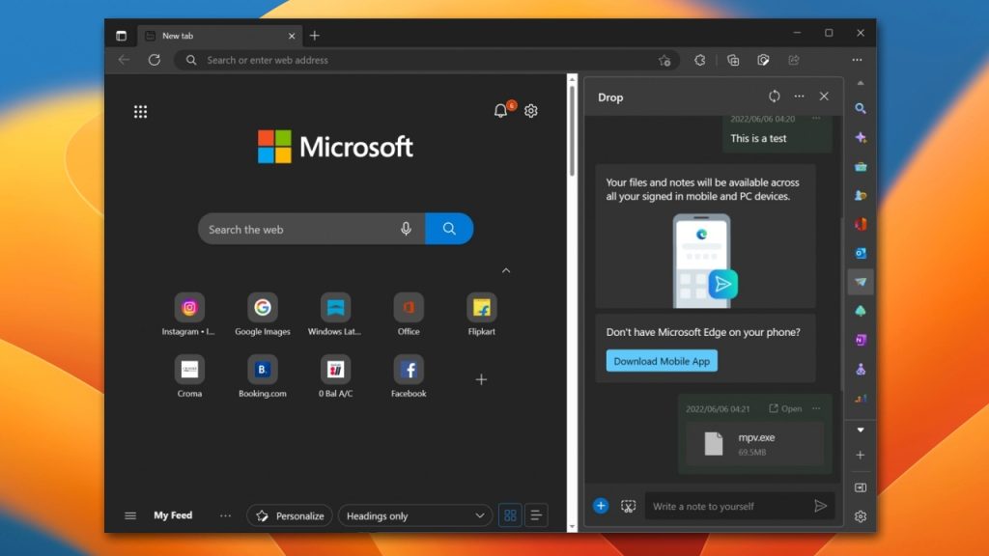Open the Extensions puzzle icon
Viewport: 989px width, 556px height.
pos(700,60)
